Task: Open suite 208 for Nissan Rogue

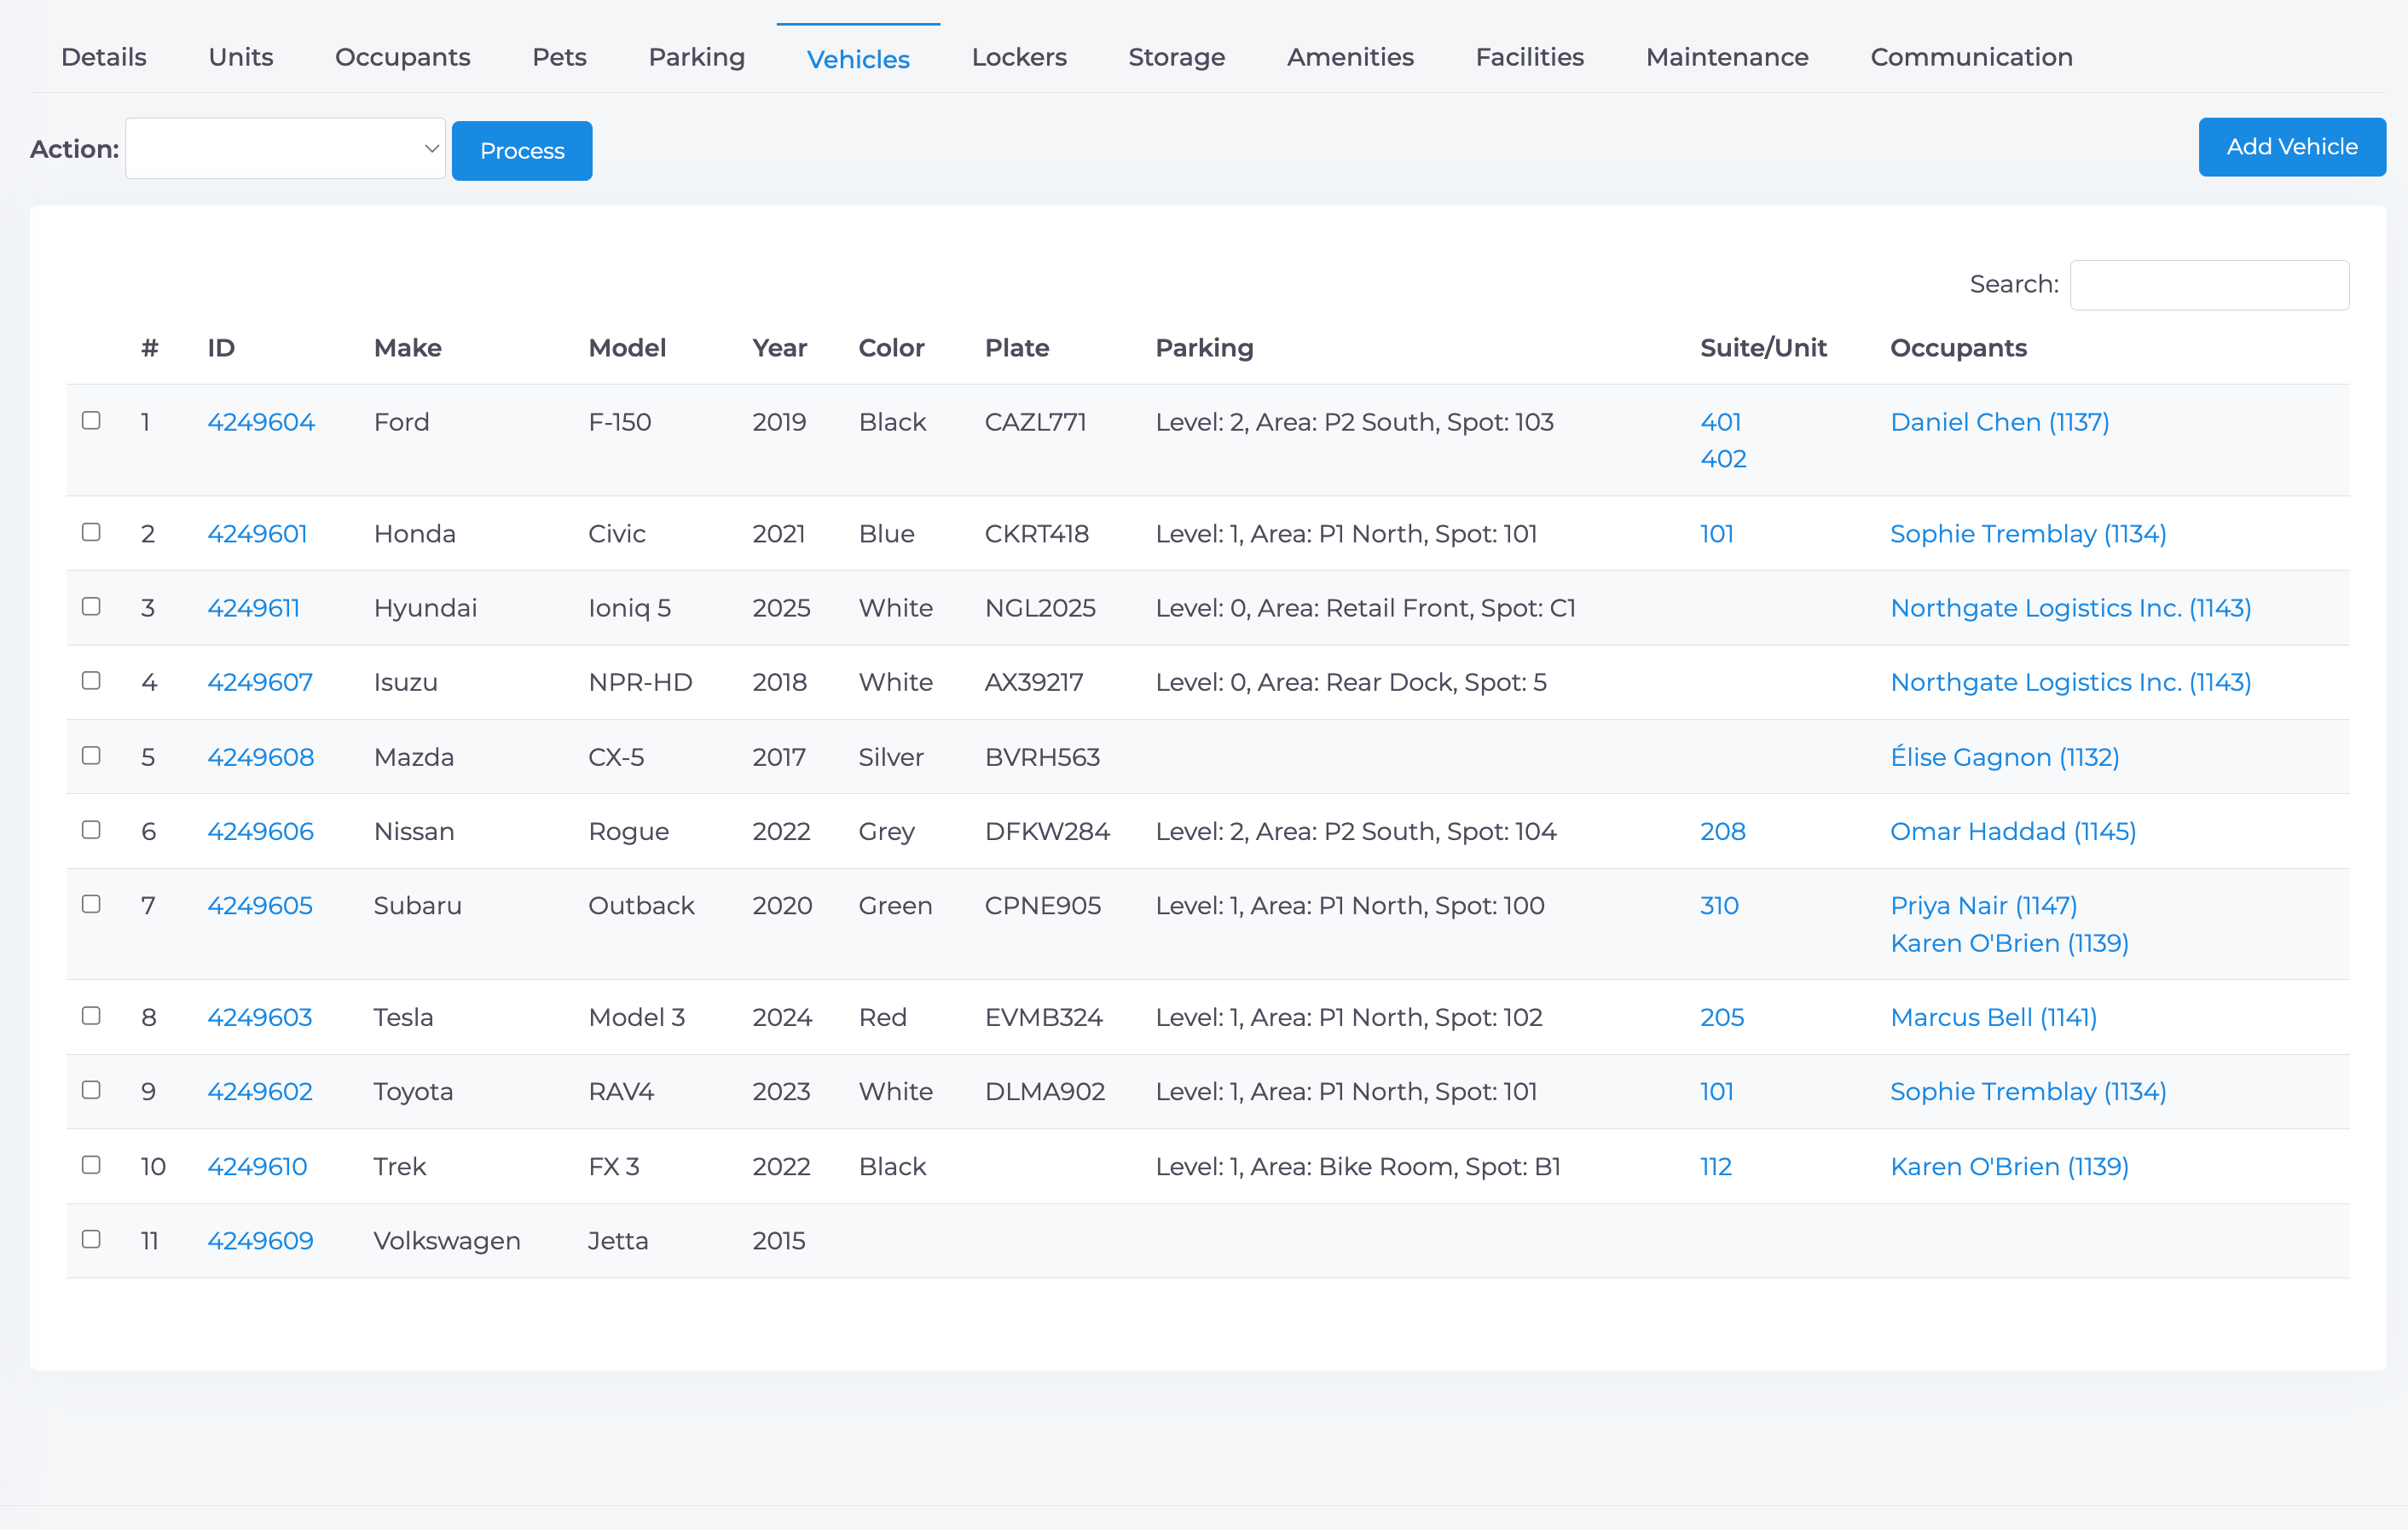Action: pos(1722,832)
